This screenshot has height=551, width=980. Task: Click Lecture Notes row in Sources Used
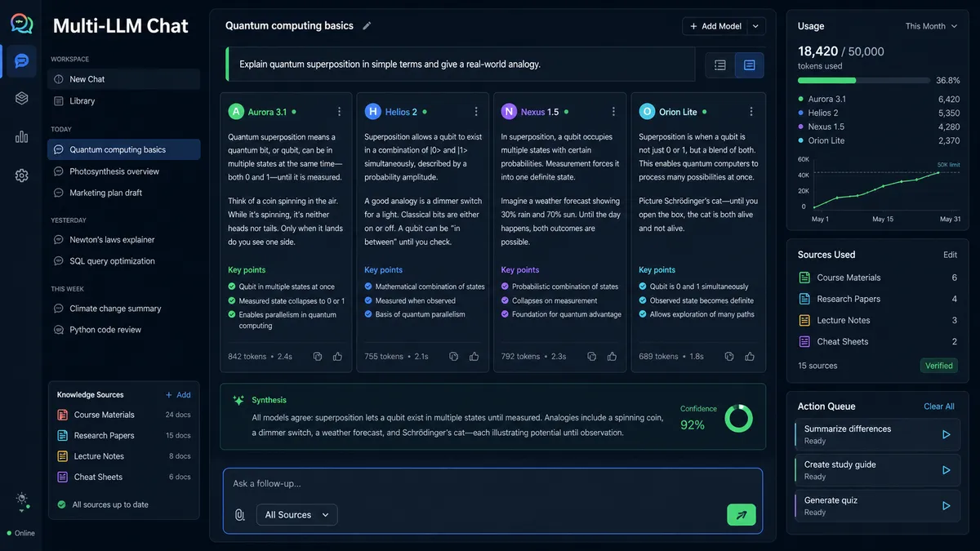point(877,321)
